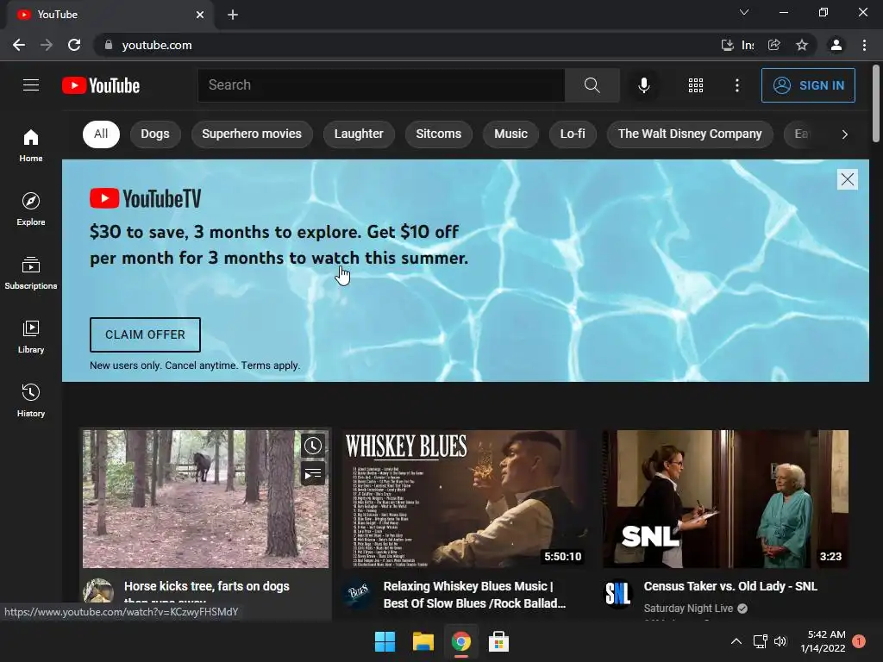
Task: Open the SNL channel avatar
Action: (617, 593)
